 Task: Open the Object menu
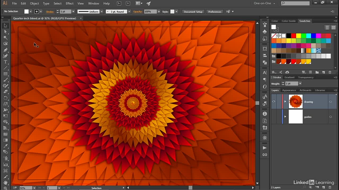pyautogui.click(x=34, y=3)
